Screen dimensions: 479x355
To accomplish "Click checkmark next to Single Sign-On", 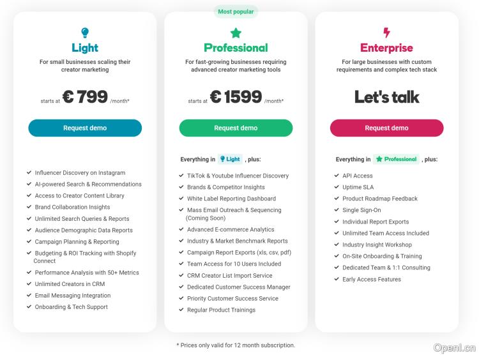I will tap(337, 211).
